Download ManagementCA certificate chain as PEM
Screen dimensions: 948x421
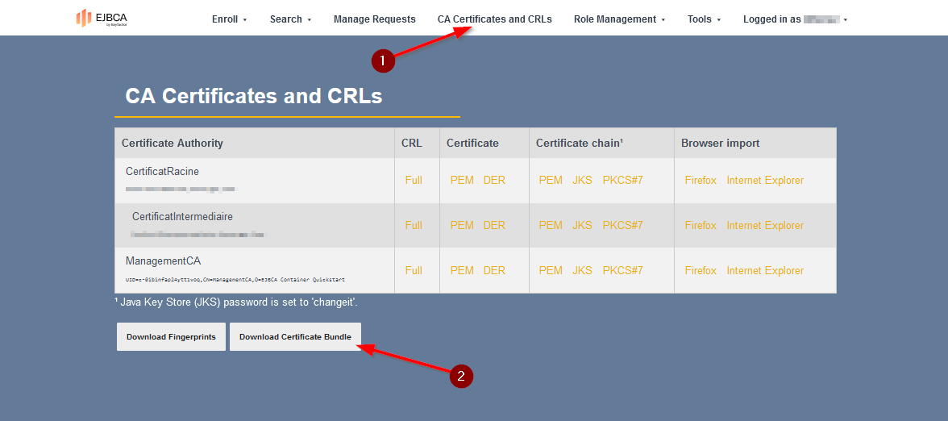pos(551,271)
